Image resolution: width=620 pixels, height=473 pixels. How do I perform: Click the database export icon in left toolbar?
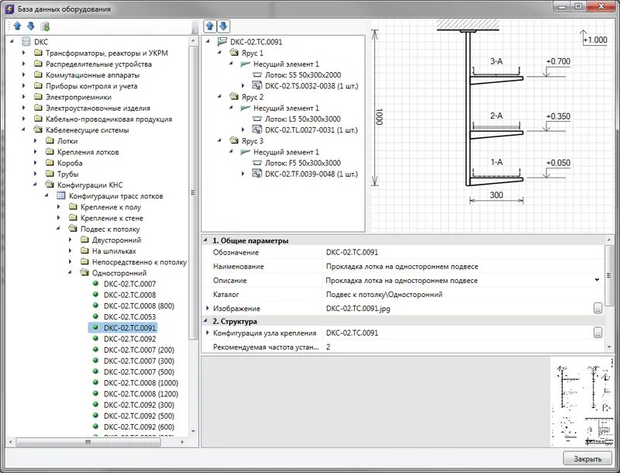pyautogui.click(x=45, y=26)
